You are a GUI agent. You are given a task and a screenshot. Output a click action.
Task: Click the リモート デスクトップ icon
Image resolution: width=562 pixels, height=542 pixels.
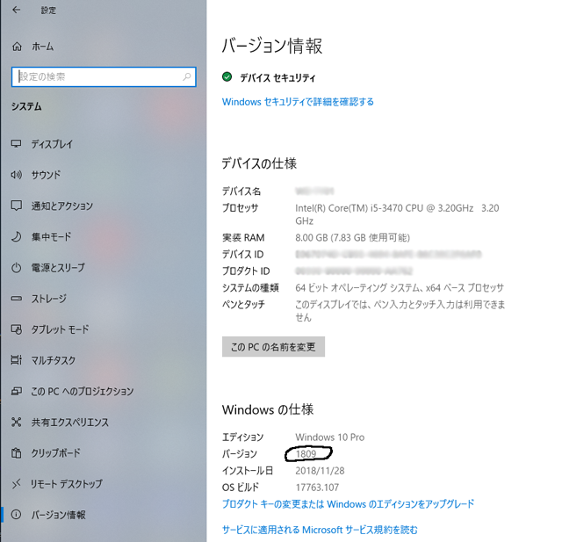click(16, 484)
